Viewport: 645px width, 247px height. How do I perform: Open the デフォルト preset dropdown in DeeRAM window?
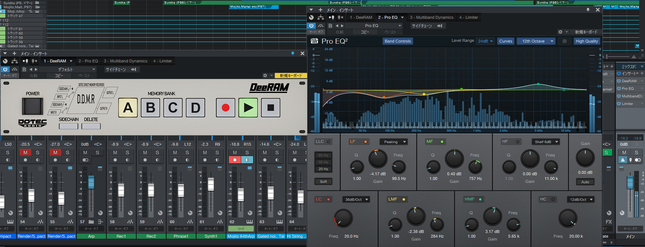68,69
